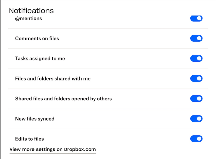Click the white knob on the New files synced switch
This screenshot has height=159, width=216.
199,119
